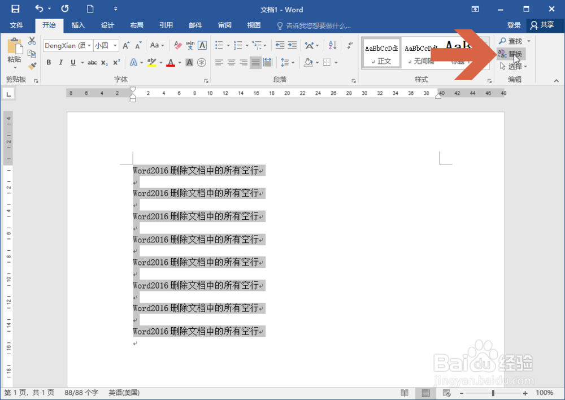This screenshot has height=400, width=565.
Task: Open the 选择 (Select) dropdown
Action: [514, 66]
